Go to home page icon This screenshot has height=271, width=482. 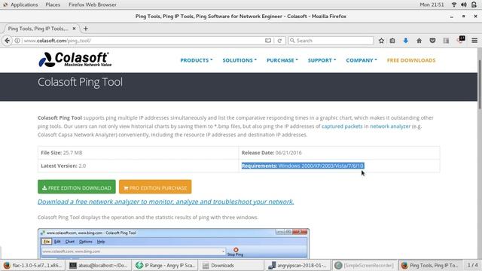pyautogui.click(x=419, y=41)
